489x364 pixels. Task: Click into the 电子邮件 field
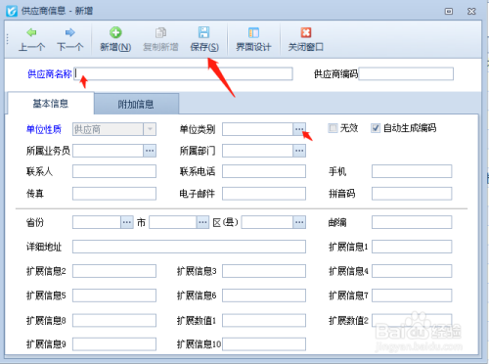pyautogui.click(x=264, y=194)
